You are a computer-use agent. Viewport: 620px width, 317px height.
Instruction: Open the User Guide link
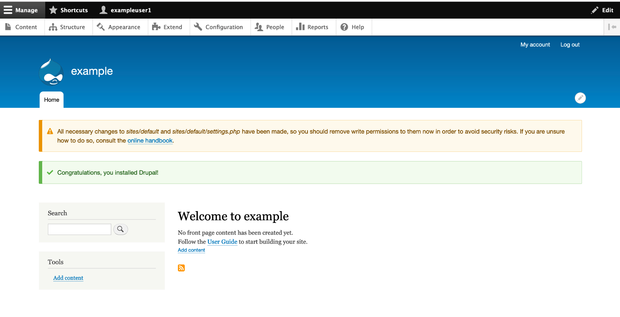coord(222,242)
